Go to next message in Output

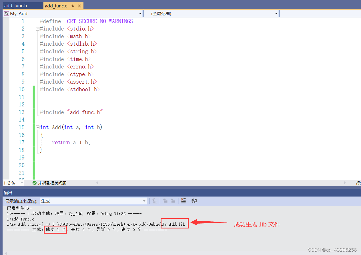tap(173, 201)
